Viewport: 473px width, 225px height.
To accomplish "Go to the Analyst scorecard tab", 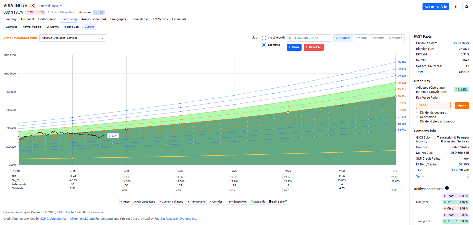I will (x=93, y=19).
